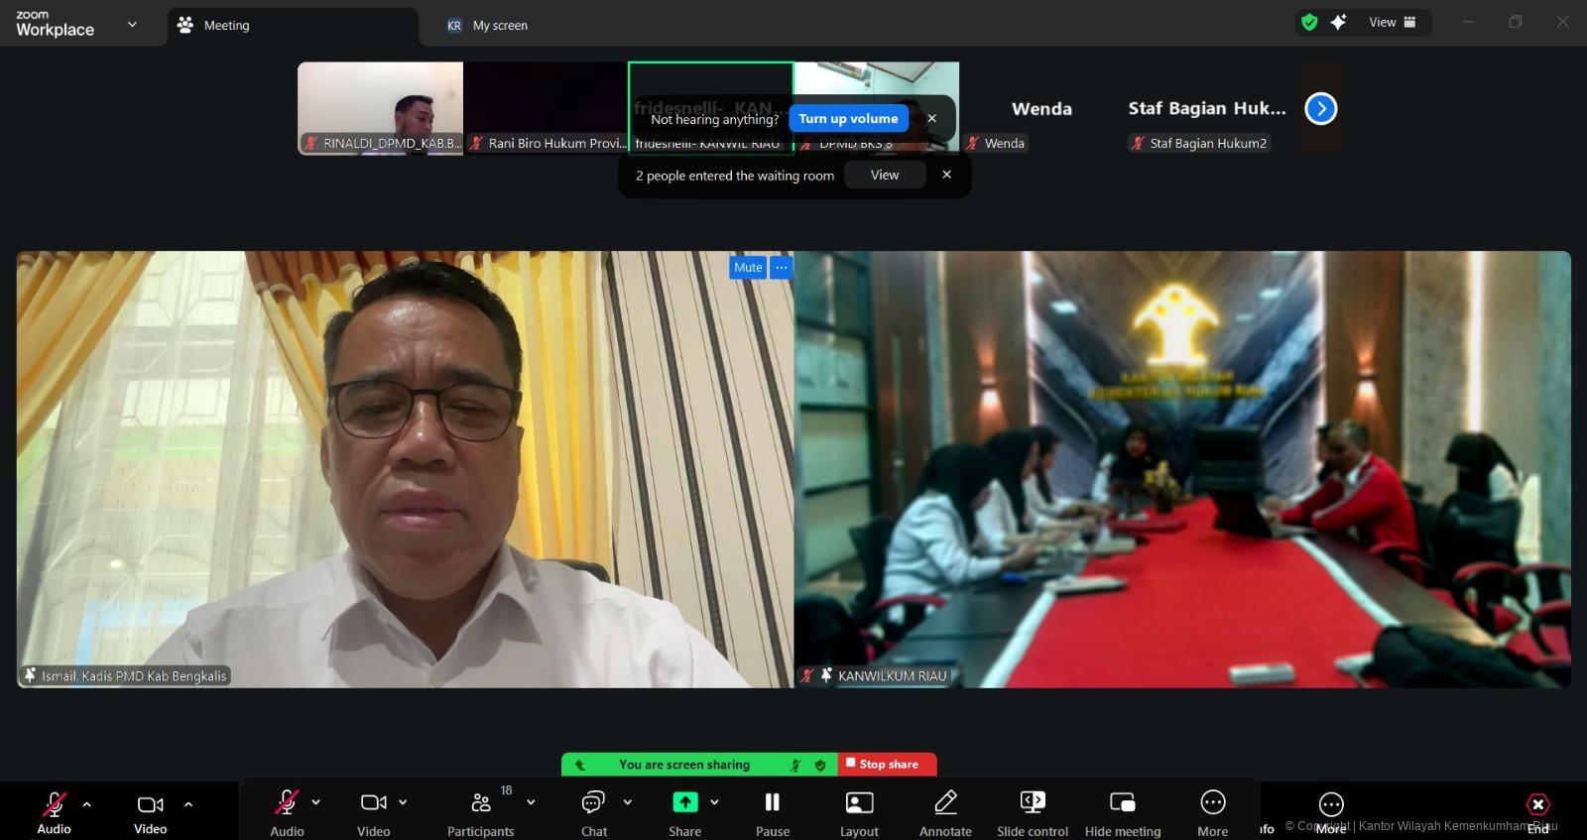Toggle muted Audio in the floating share toolbar

tap(287, 802)
